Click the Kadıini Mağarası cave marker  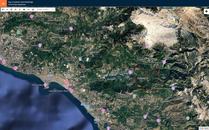80,58
